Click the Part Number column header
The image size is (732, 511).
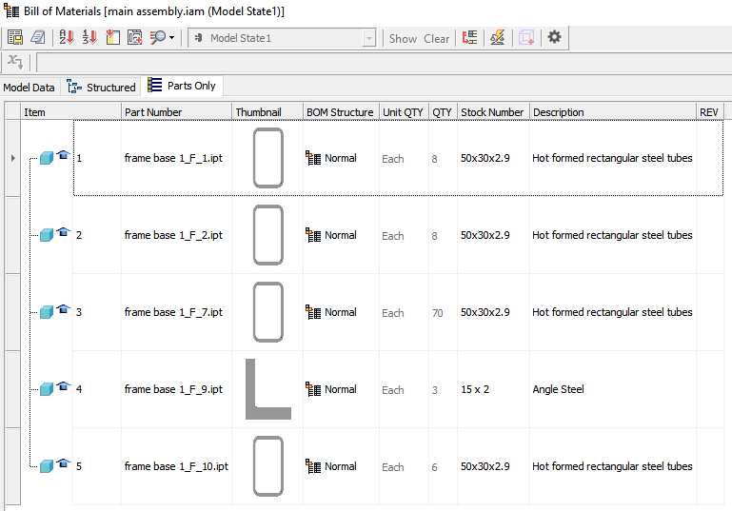pos(176,112)
